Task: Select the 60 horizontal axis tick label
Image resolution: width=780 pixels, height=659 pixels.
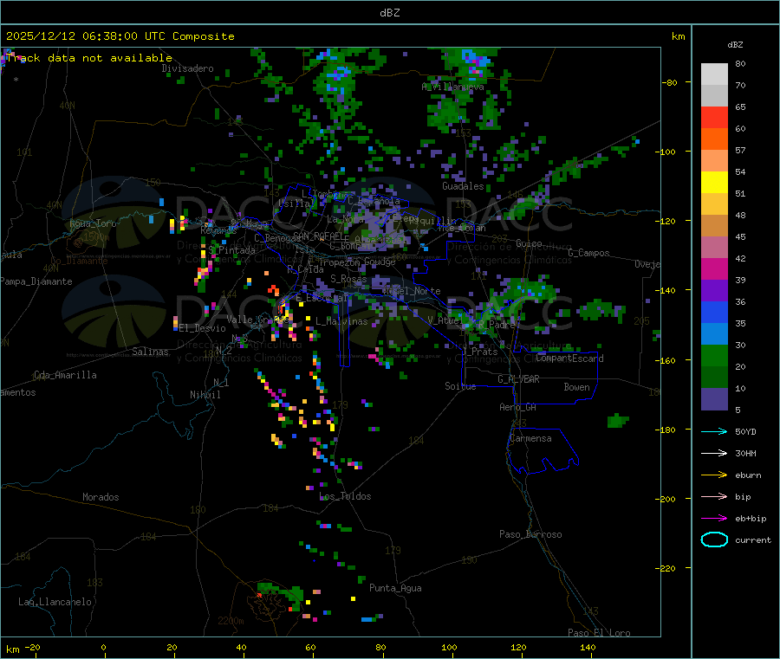Action: [310, 648]
